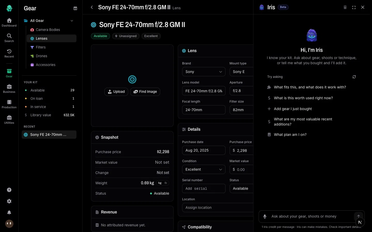Open the Utilities section

click(9, 120)
